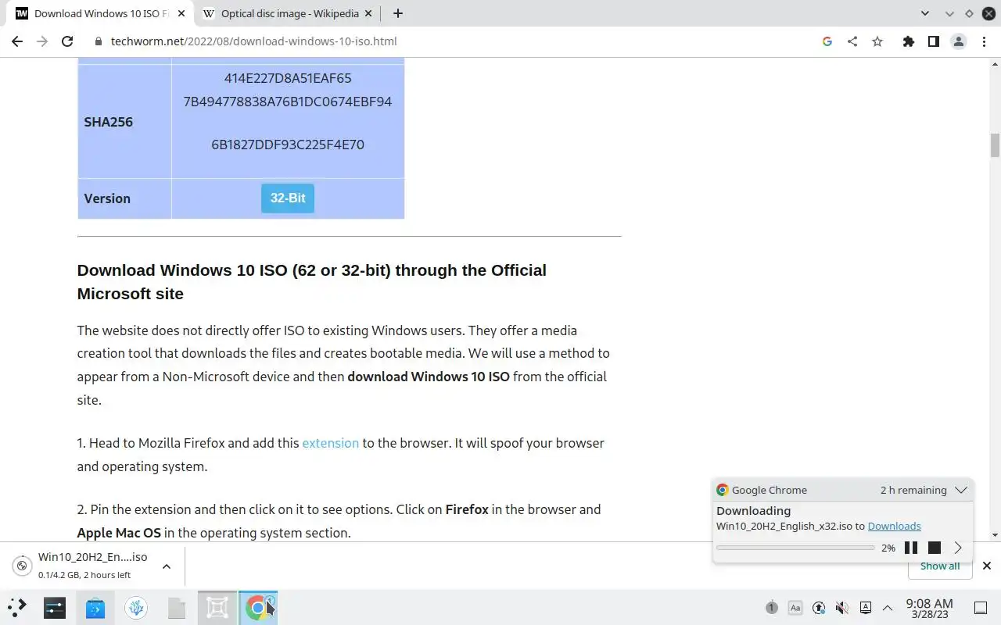Click hash 7B494778838A76B1DC0674EBF94
Image resolution: width=1001 pixels, height=625 pixels.
pos(288,102)
